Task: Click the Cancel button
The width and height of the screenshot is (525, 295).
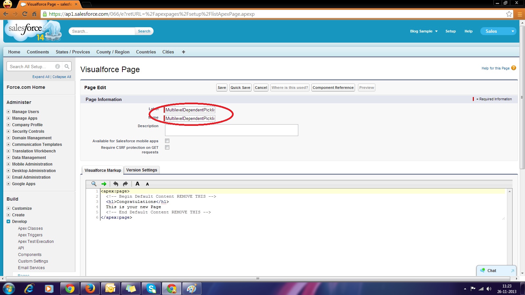Action: pos(261,88)
